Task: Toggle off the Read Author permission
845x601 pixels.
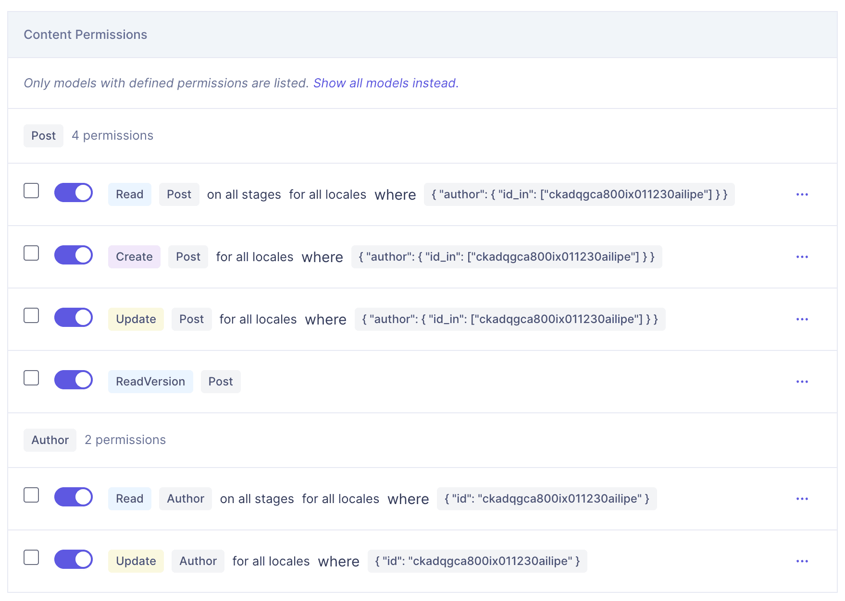Action: 74,497
